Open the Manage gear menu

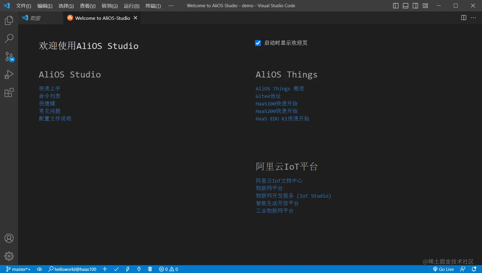coord(9,256)
